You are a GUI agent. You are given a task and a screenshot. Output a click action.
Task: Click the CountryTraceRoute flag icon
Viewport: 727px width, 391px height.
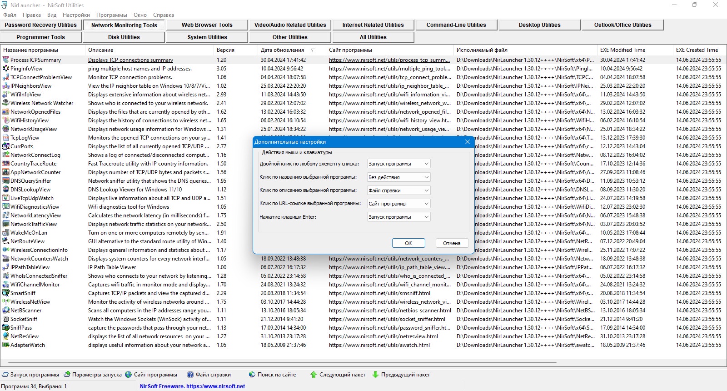pos(6,164)
